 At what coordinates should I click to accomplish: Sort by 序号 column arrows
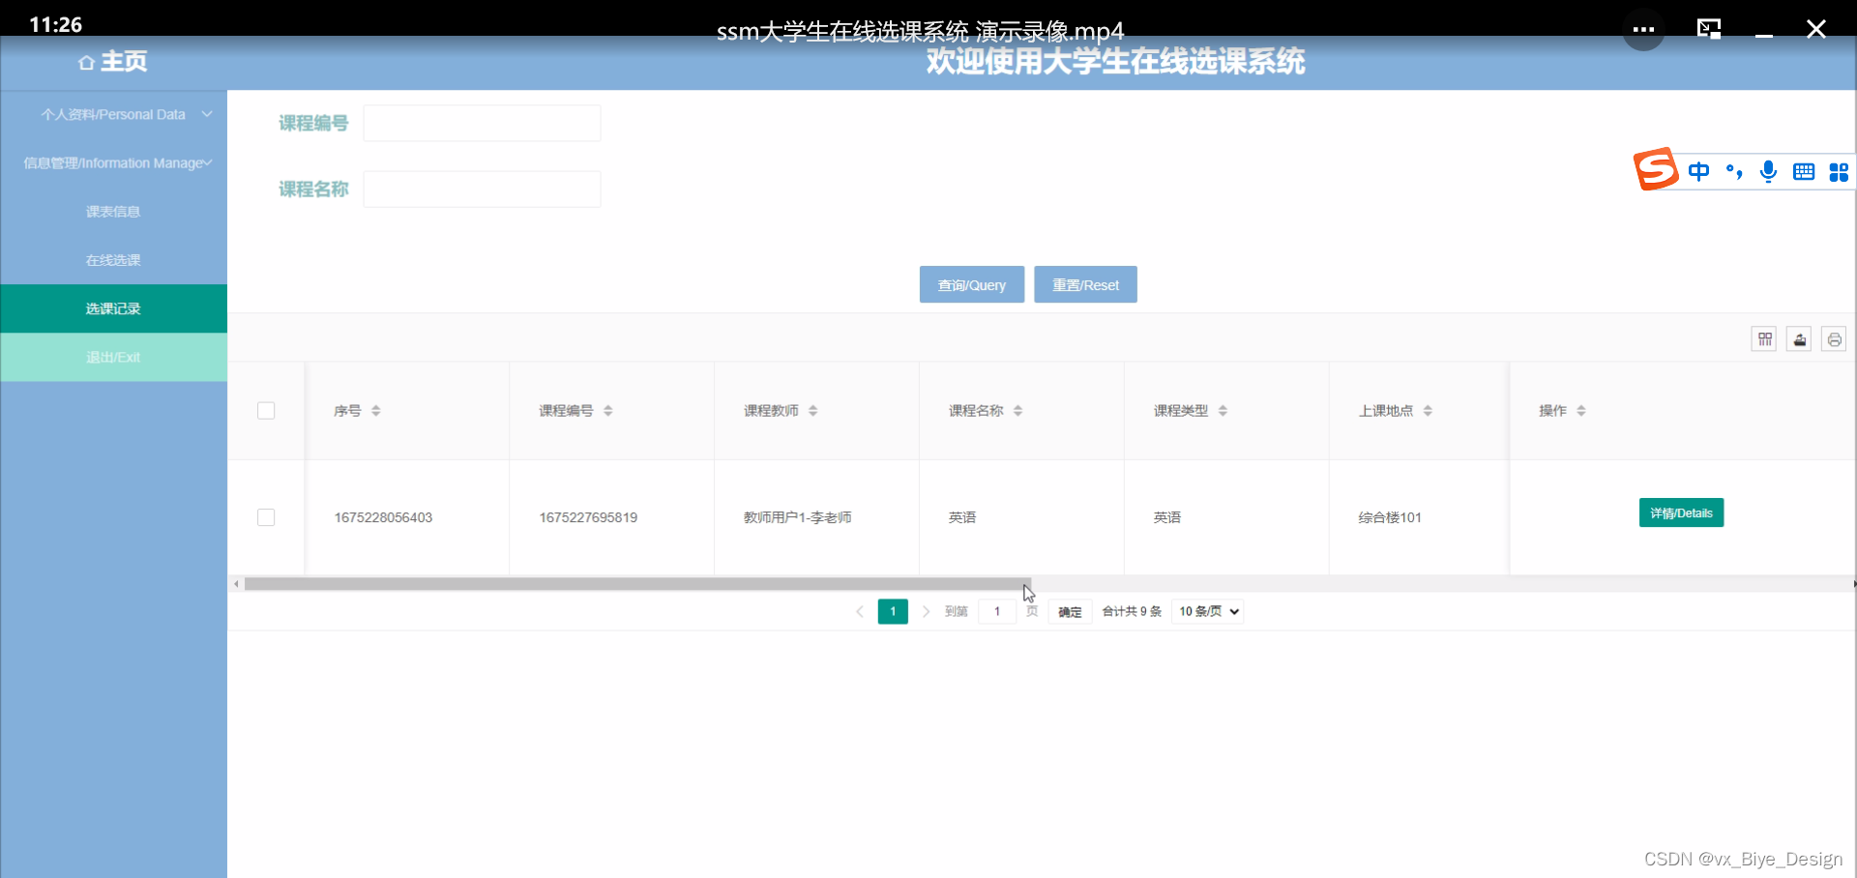pos(376,411)
